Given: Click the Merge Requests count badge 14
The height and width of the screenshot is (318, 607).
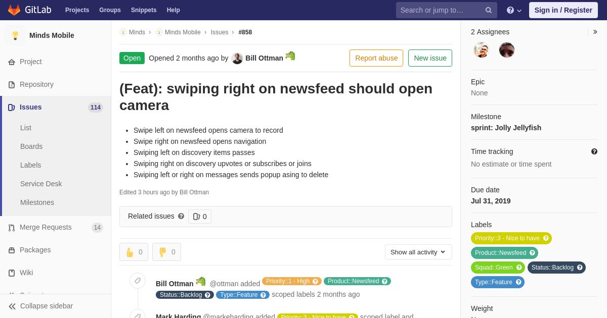Looking at the screenshot, I should [97, 228].
